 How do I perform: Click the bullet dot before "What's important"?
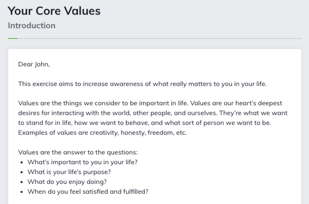(x=22, y=163)
